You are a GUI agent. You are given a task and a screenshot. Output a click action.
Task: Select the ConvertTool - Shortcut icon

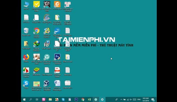(47, 59)
